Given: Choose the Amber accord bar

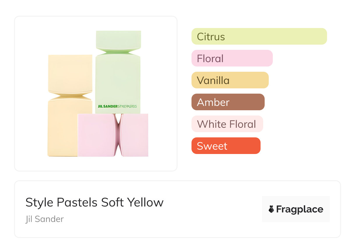Looking at the screenshot, I should 228,102.
